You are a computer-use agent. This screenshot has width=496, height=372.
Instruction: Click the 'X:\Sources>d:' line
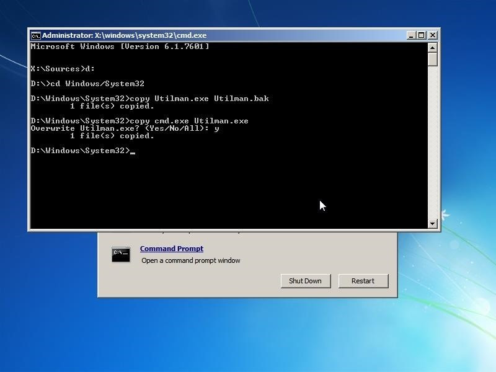pos(63,69)
